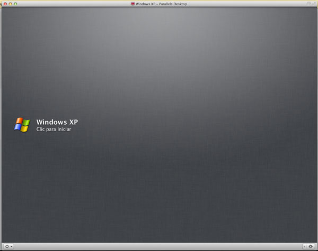
Task: Open the gear configuration icon
Action: coord(311,246)
